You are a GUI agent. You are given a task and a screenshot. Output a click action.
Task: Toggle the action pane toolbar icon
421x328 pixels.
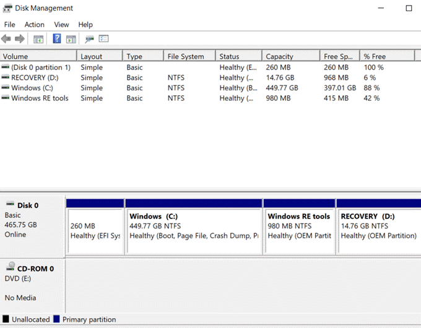coord(71,39)
